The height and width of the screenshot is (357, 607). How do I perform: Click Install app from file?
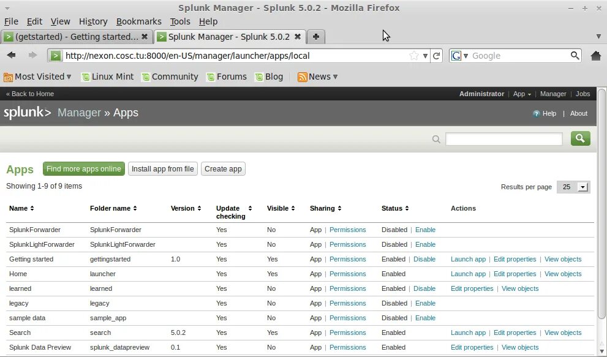(x=162, y=169)
